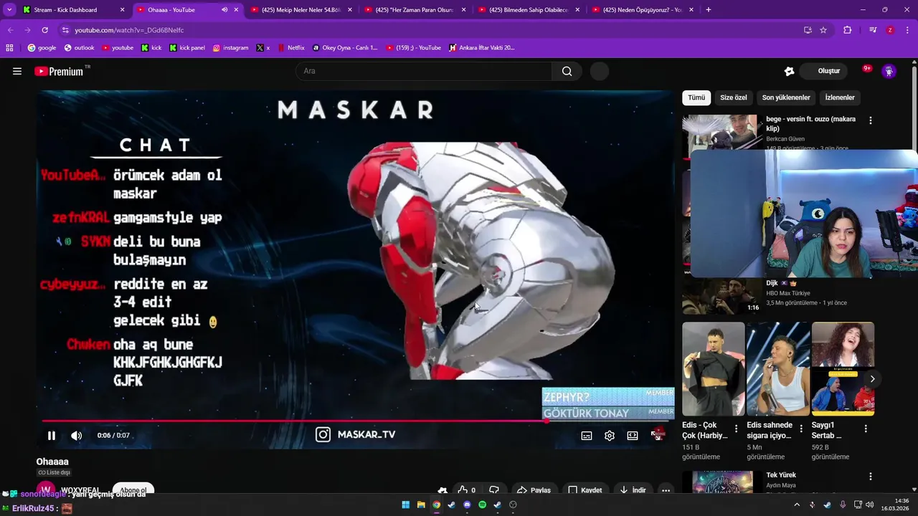Dislike the Ohaaaa video

(494, 490)
